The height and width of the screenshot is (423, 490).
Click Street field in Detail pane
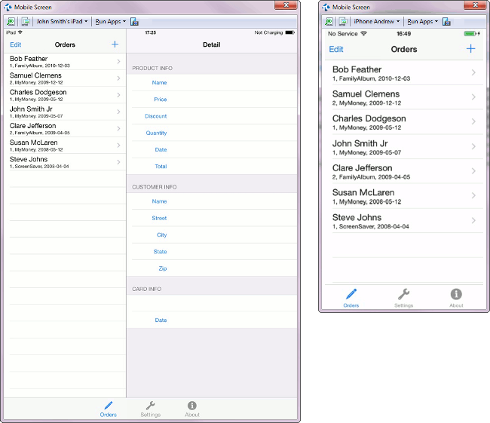212,218
